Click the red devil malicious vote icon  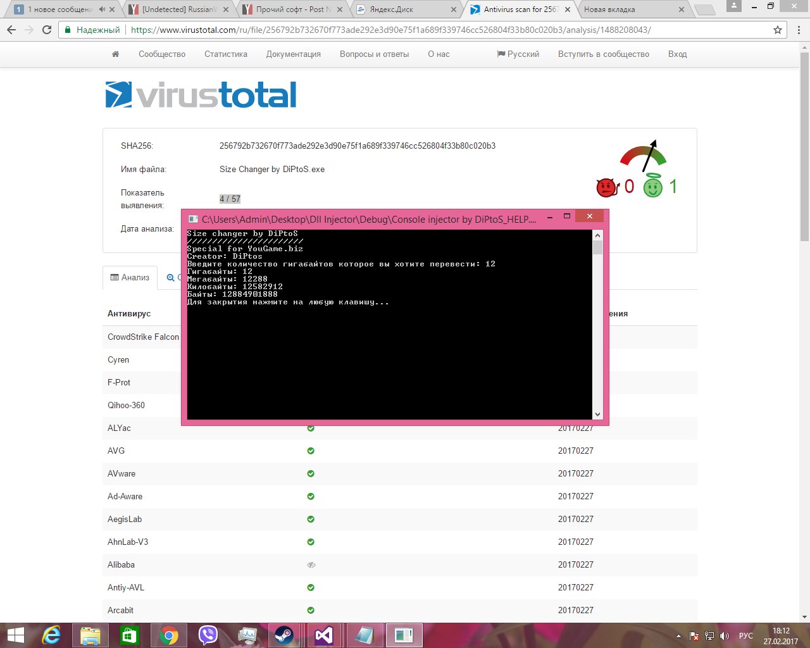[606, 187]
